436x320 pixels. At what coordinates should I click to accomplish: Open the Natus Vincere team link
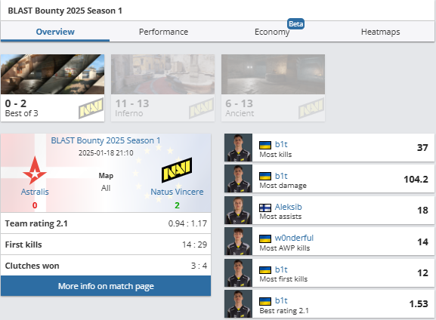click(x=177, y=192)
